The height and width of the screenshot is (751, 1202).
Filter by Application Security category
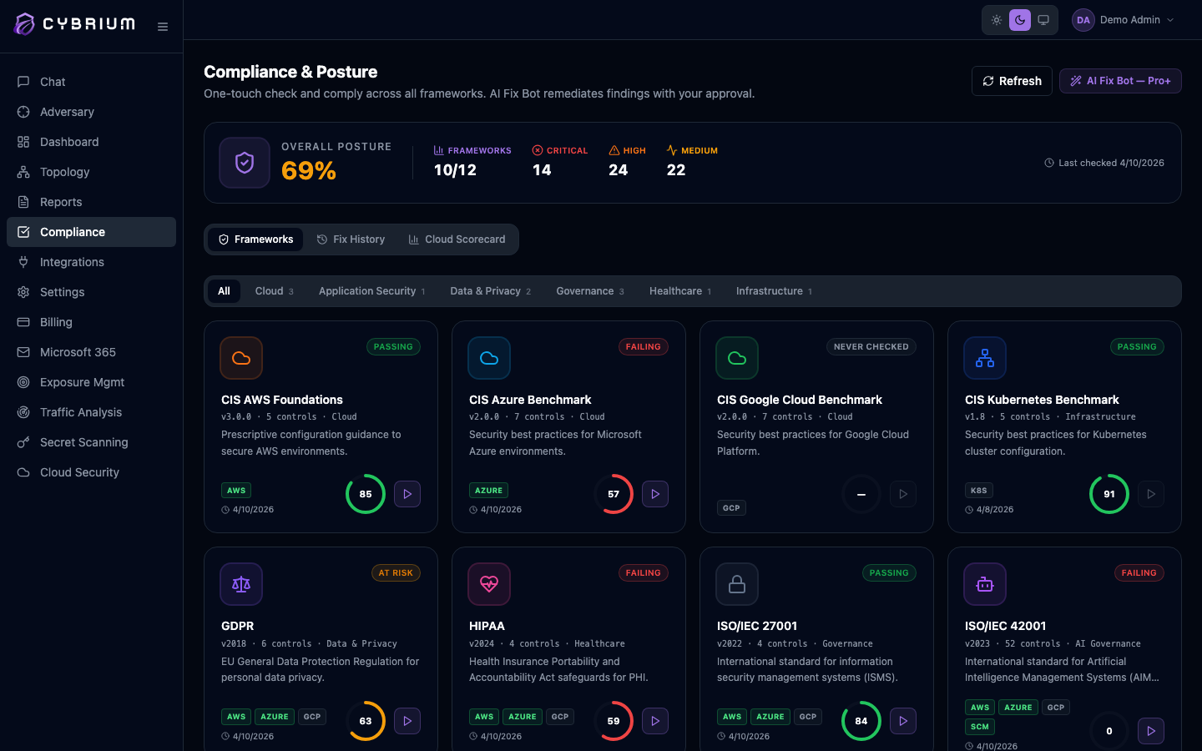[x=371, y=291]
